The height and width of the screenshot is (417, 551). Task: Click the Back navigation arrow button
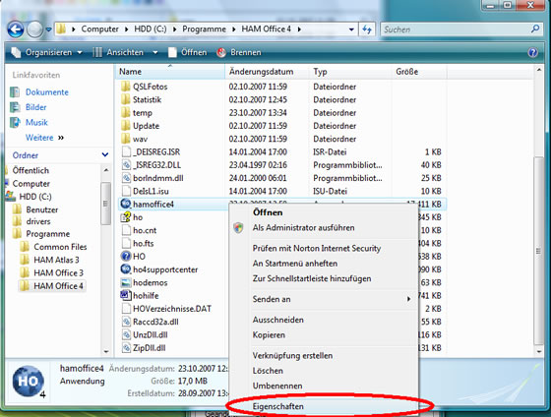coord(16,30)
